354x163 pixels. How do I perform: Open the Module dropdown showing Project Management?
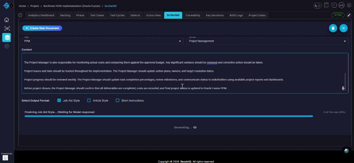267,41
